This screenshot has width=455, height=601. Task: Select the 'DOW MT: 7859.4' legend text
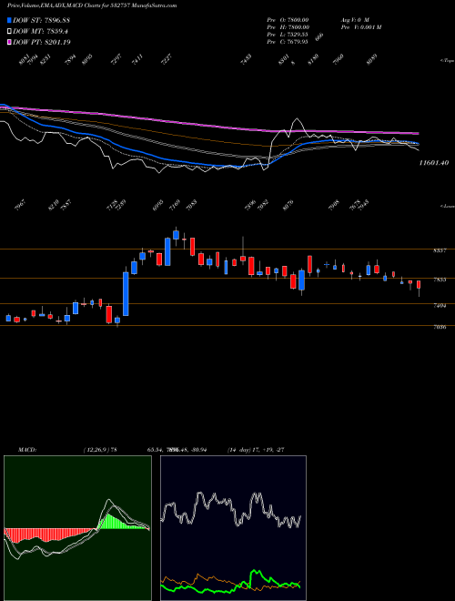(x=41, y=31)
